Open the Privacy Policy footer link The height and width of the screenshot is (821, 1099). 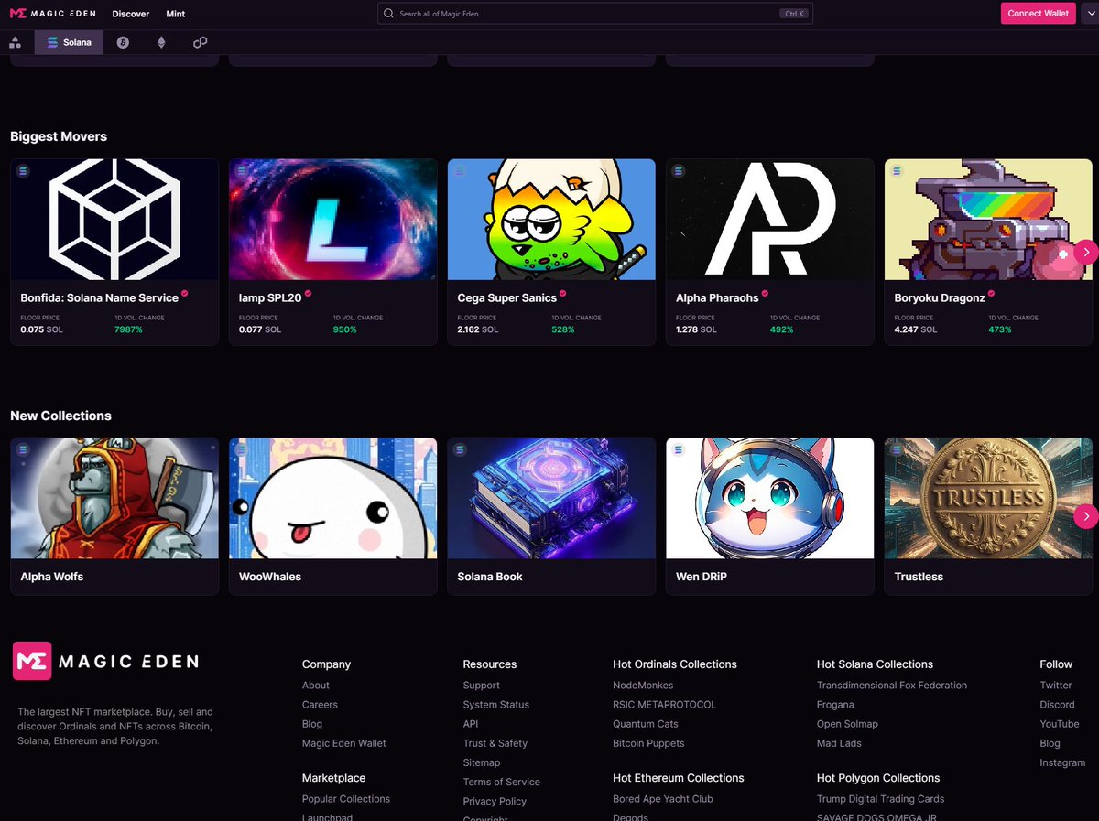point(495,801)
